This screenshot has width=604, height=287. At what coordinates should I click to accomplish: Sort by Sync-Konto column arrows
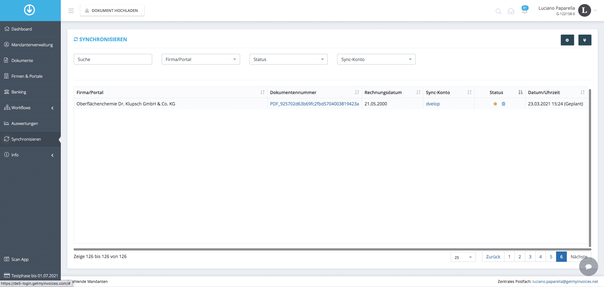pyautogui.click(x=469, y=92)
